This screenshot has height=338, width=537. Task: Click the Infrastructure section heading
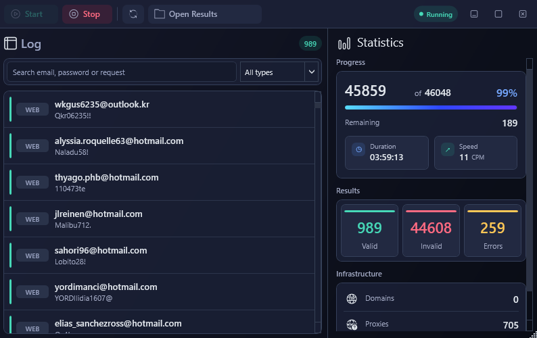click(x=359, y=274)
